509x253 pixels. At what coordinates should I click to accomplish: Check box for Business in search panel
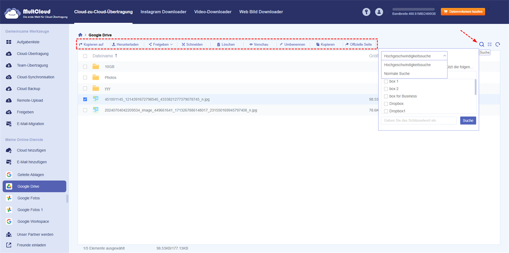tap(386, 96)
